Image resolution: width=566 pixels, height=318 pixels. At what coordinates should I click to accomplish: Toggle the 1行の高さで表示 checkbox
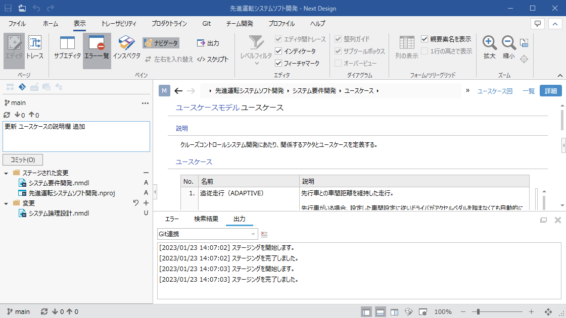click(x=424, y=51)
